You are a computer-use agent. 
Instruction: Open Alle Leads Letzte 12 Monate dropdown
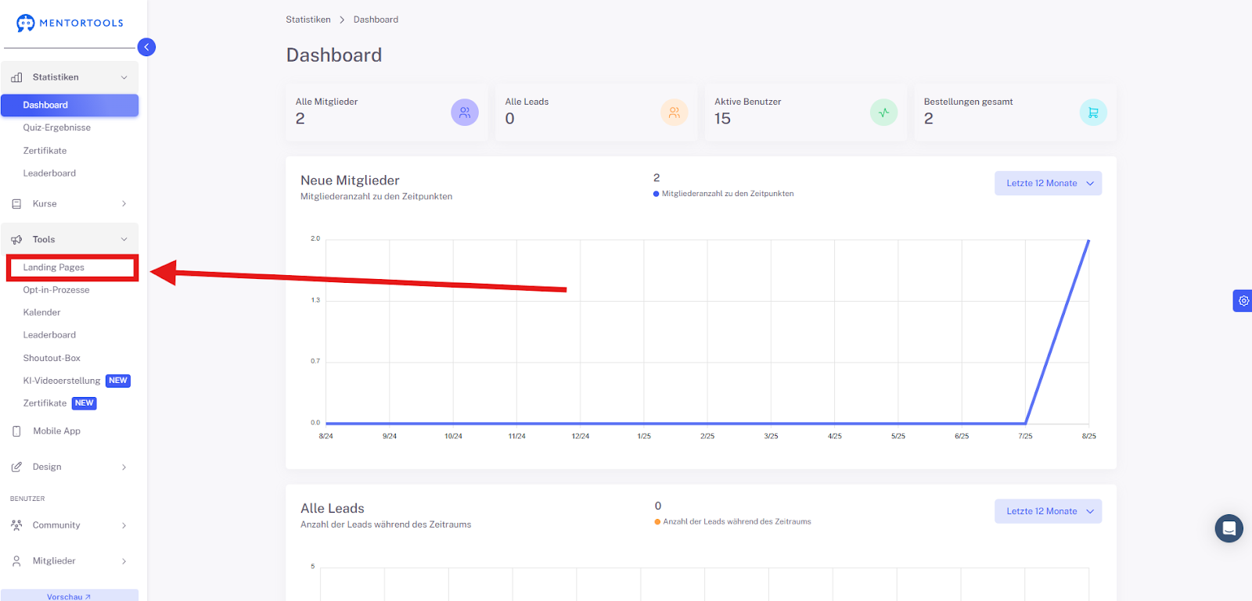click(x=1048, y=511)
